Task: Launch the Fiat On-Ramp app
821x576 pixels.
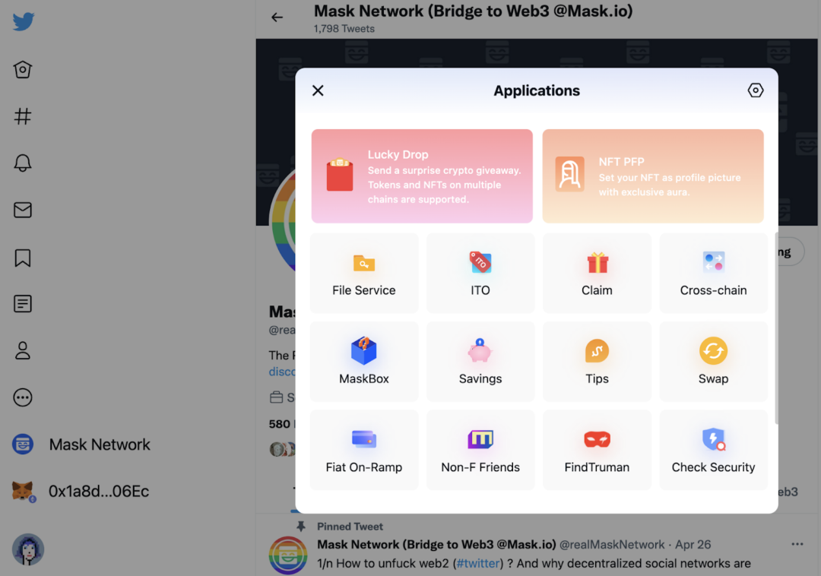Action: tap(364, 451)
